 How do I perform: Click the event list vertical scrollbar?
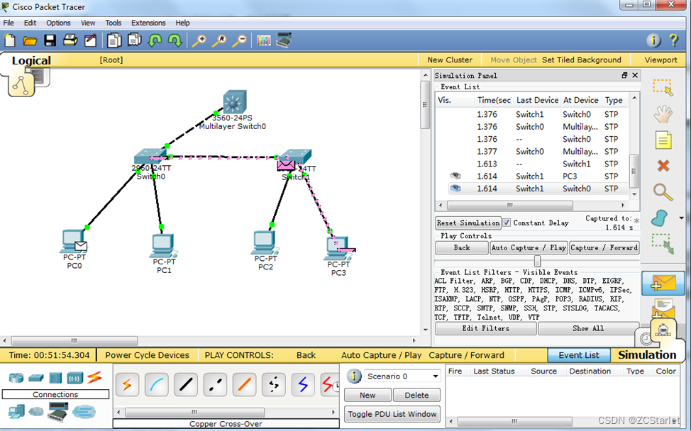pyautogui.click(x=634, y=171)
